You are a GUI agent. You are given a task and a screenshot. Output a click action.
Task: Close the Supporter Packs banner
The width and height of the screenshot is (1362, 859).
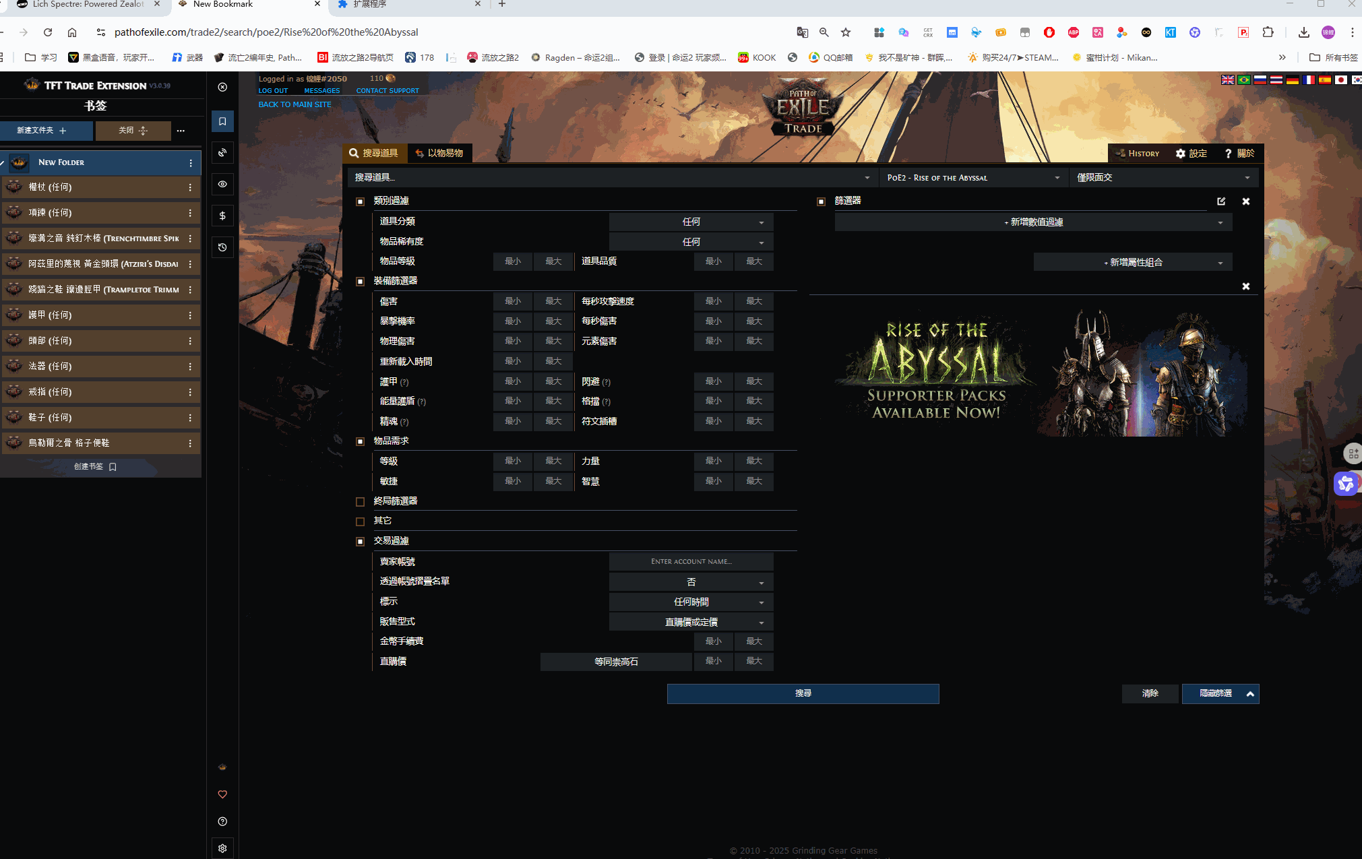point(1245,286)
